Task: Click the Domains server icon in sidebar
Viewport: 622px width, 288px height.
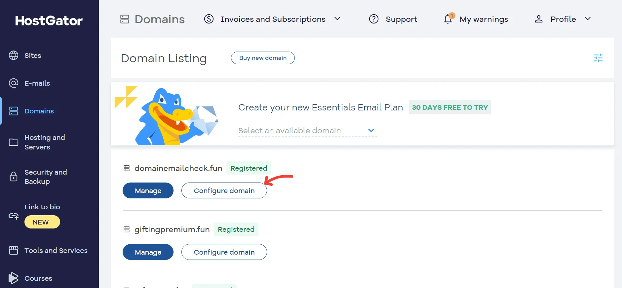Action: 14,111
